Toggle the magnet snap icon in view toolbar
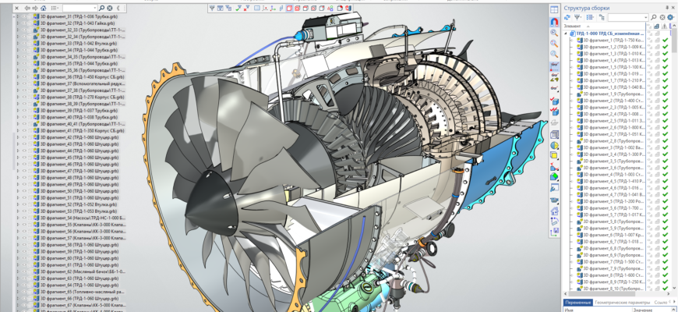The height and width of the screenshot is (312, 678). click(554, 22)
